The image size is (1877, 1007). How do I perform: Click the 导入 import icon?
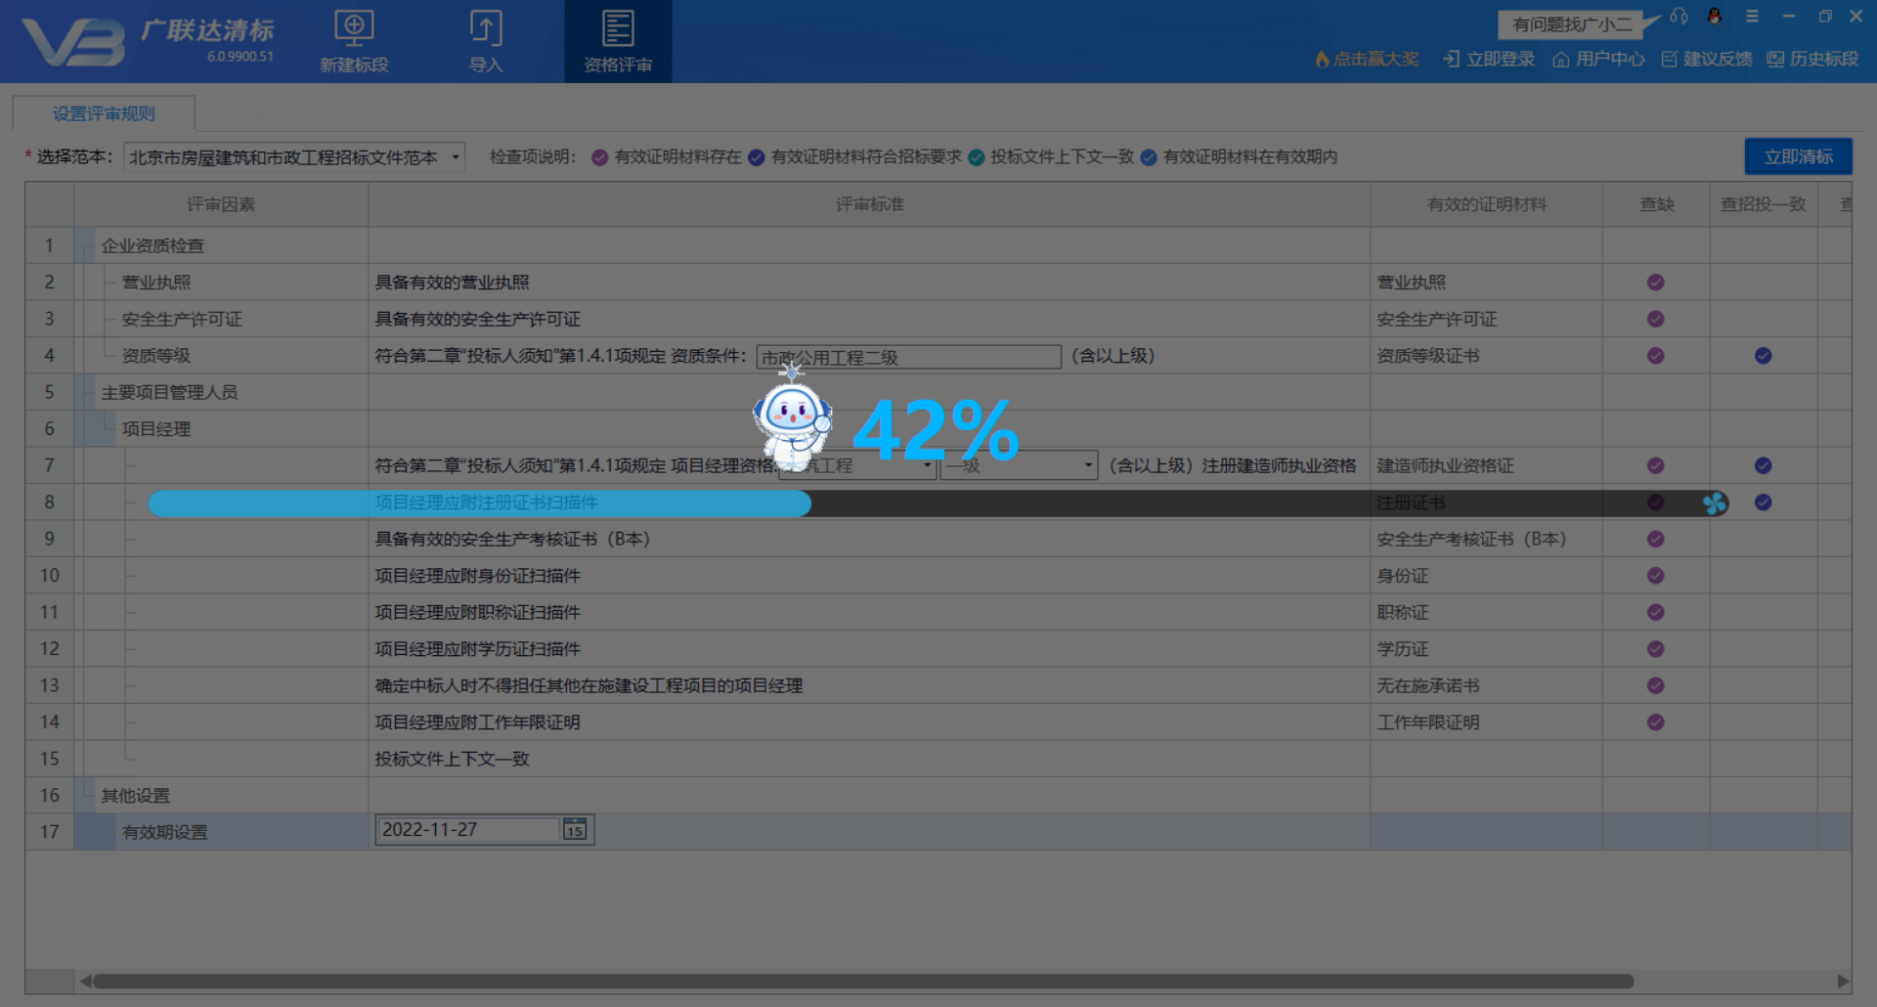pyautogui.click(x=486, y=41)
